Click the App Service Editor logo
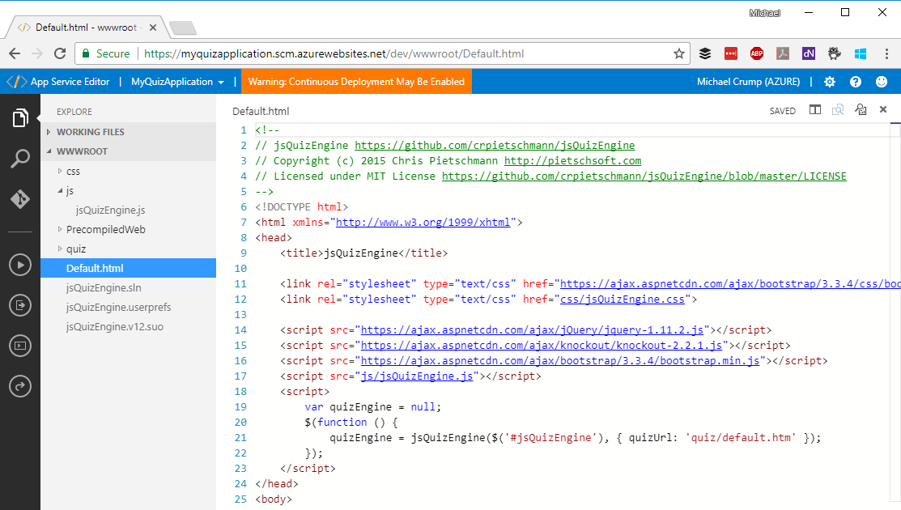 coord(17,82)
